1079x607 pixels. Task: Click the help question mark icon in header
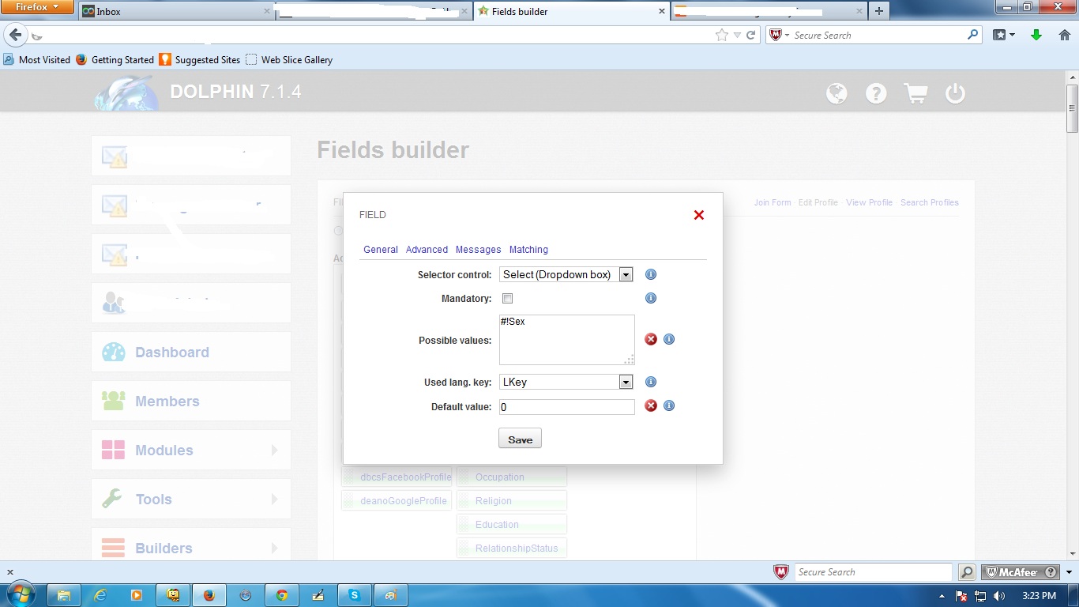pyautogui.click(x=876, y=93)
